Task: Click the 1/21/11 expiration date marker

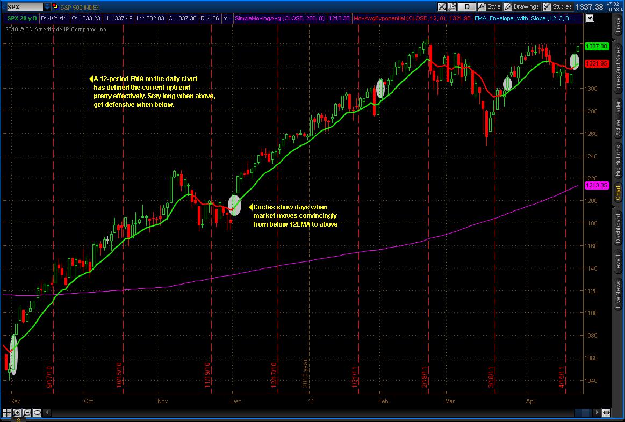Action: 354,377
